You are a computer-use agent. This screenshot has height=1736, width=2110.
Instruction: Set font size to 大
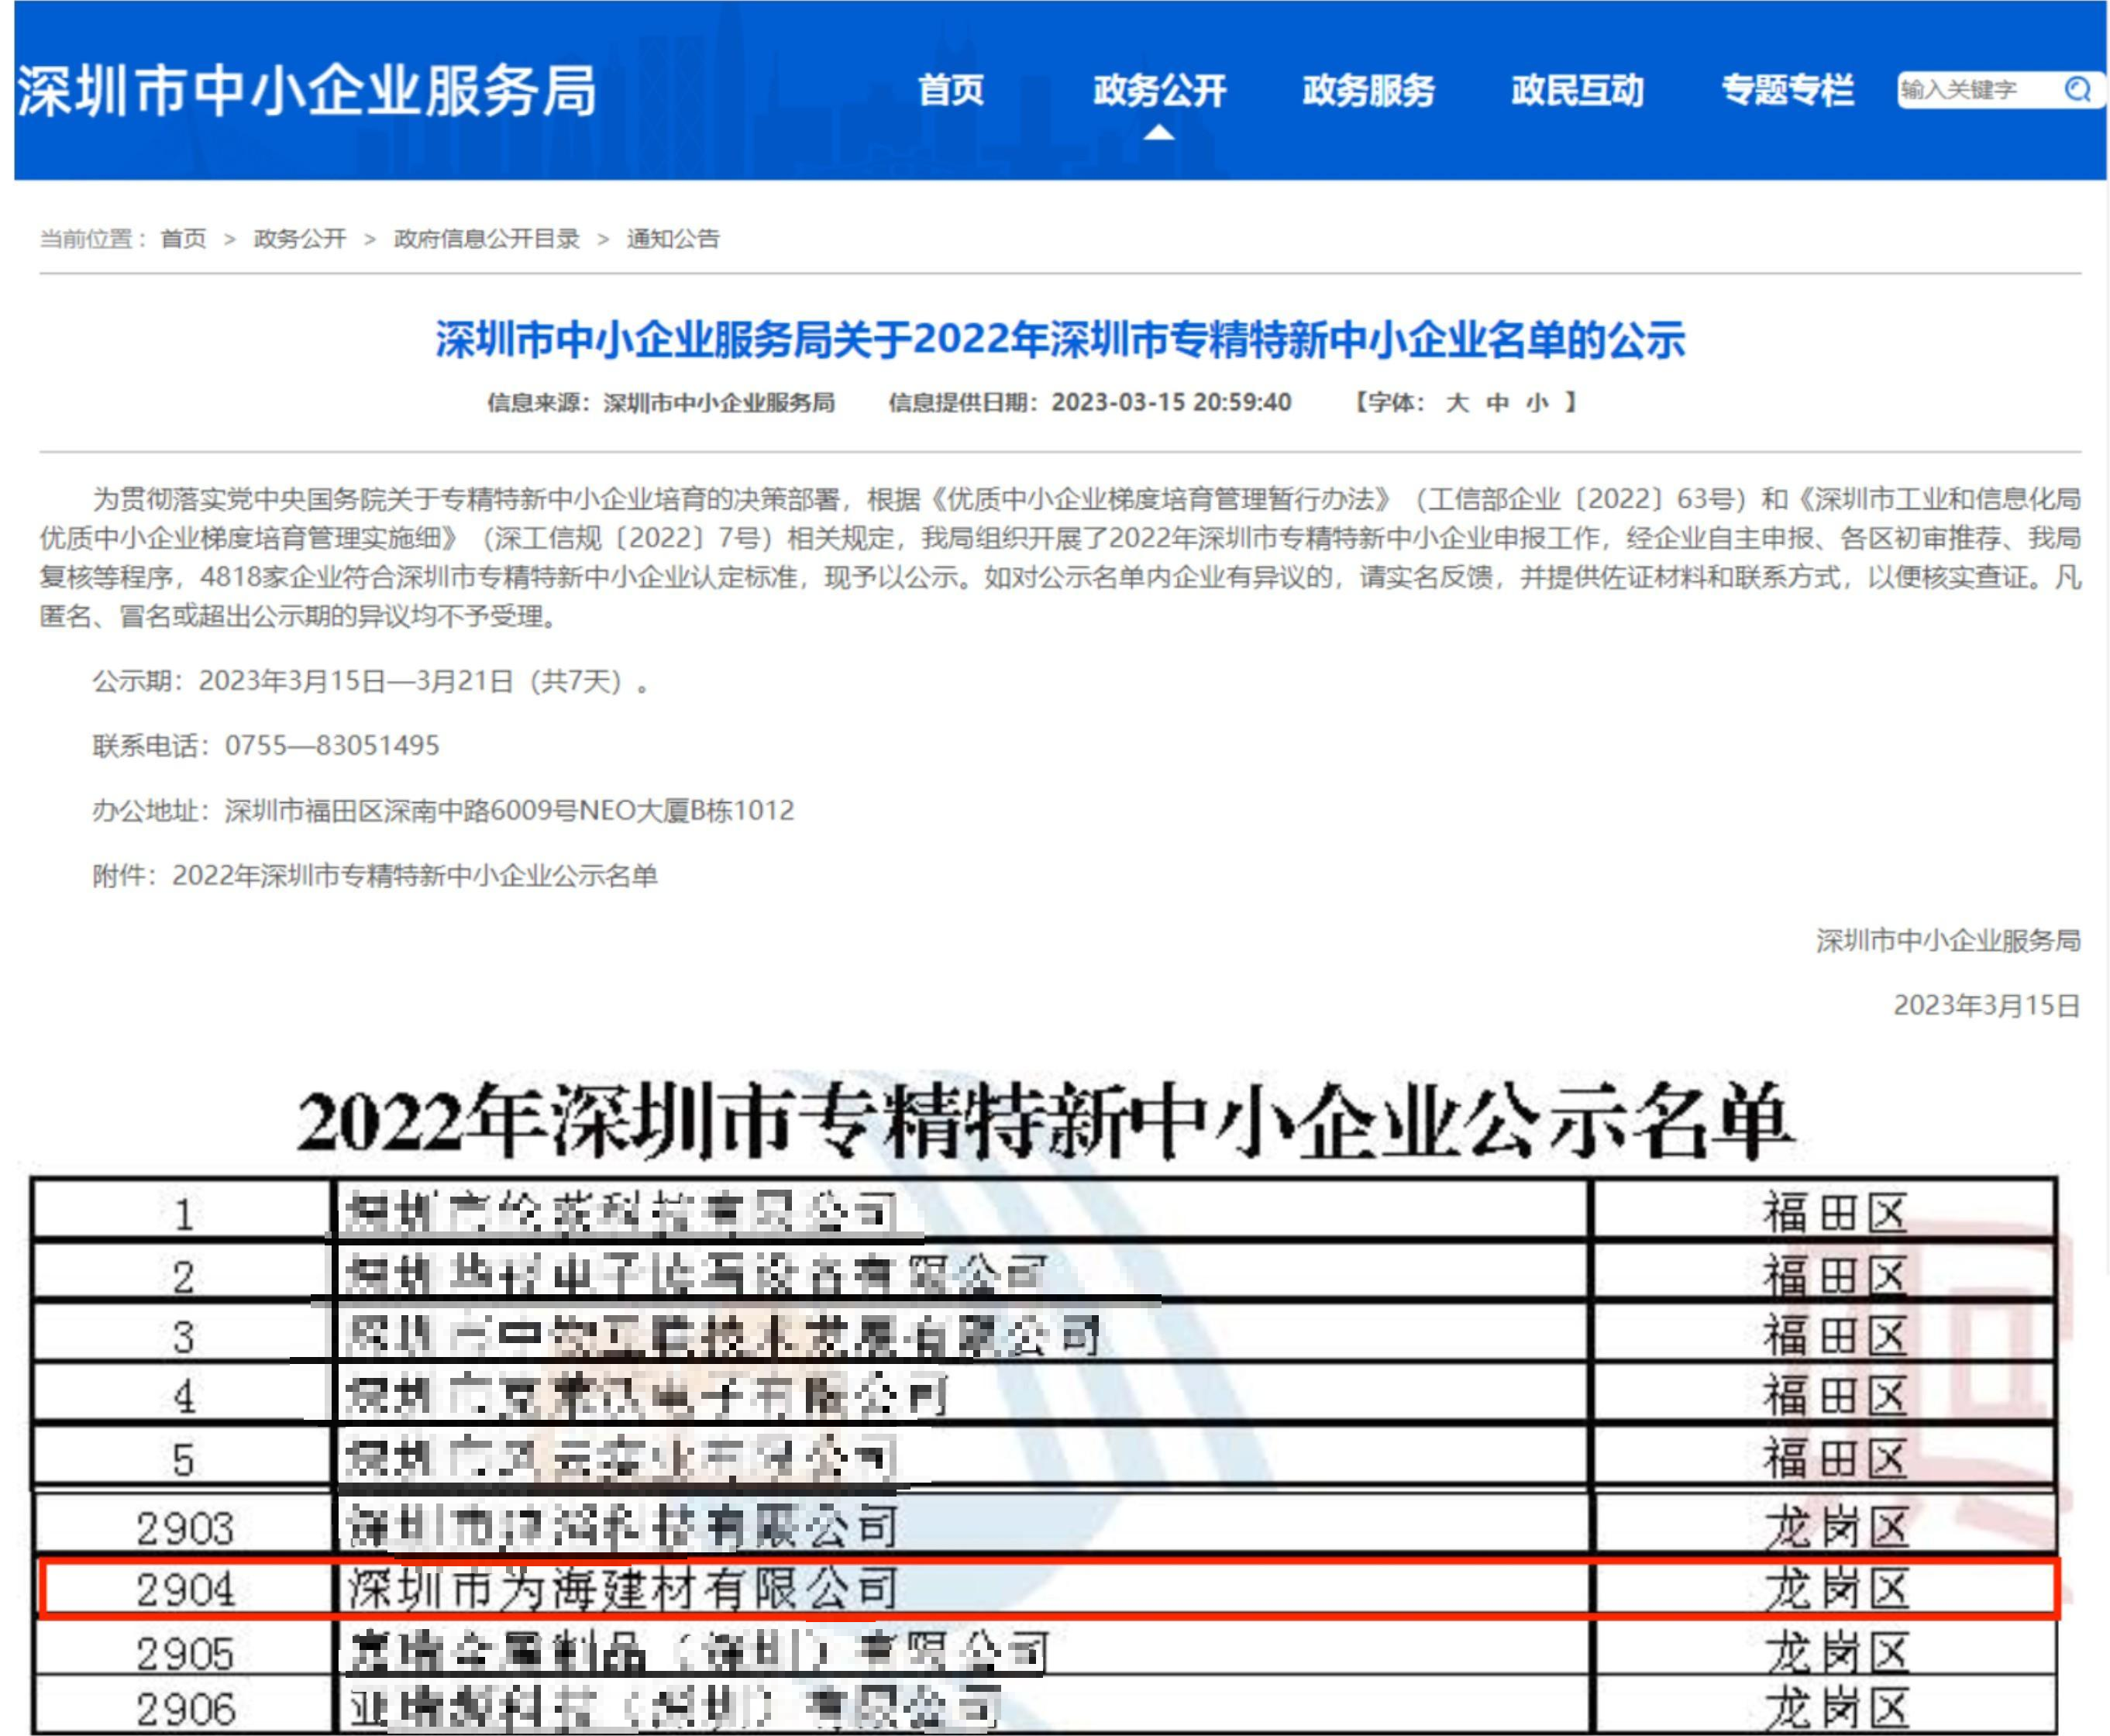1457,402
